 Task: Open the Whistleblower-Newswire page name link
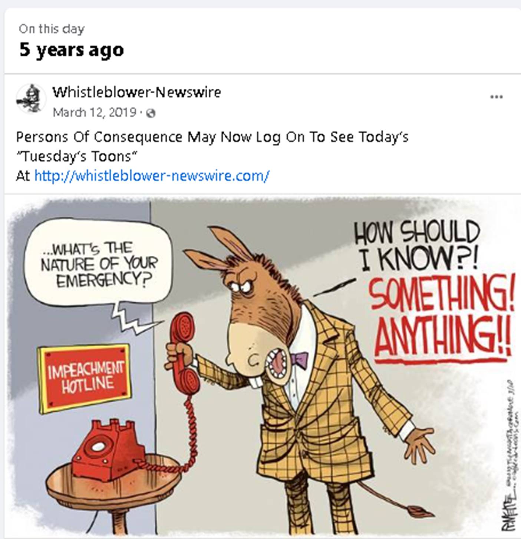tap(136, 92)
